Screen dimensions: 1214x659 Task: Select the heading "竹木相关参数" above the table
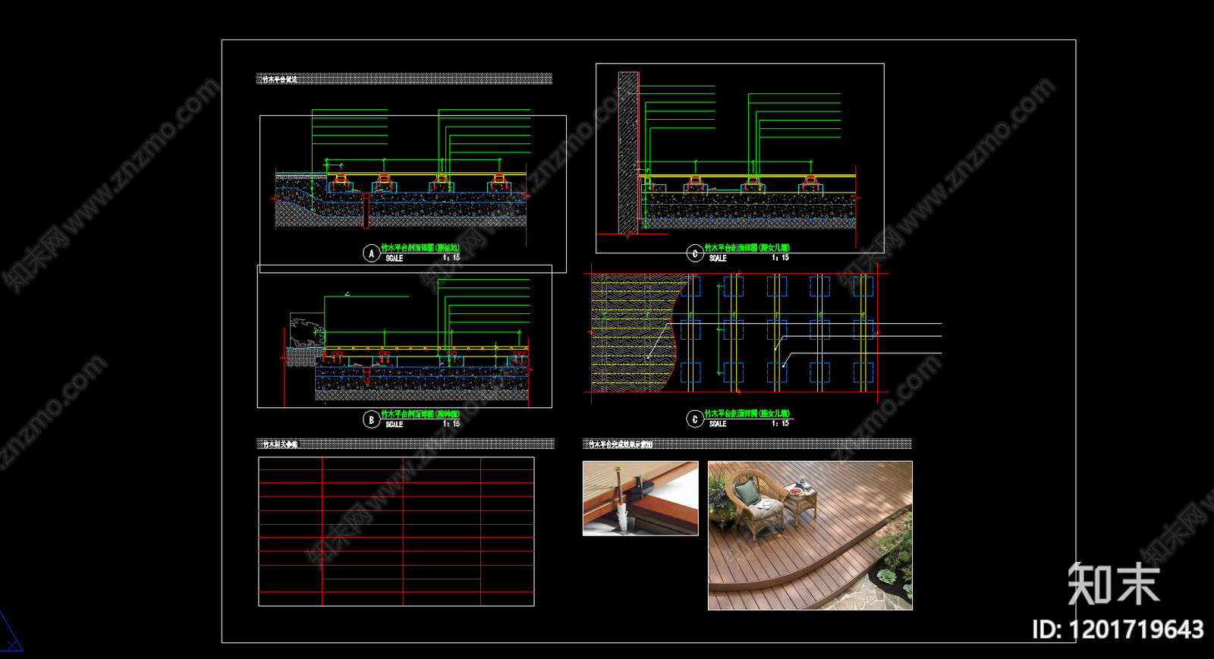(280, 444)
